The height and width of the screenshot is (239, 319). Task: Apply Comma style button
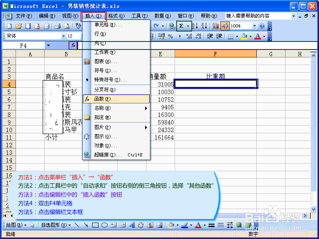click(180, 36)
